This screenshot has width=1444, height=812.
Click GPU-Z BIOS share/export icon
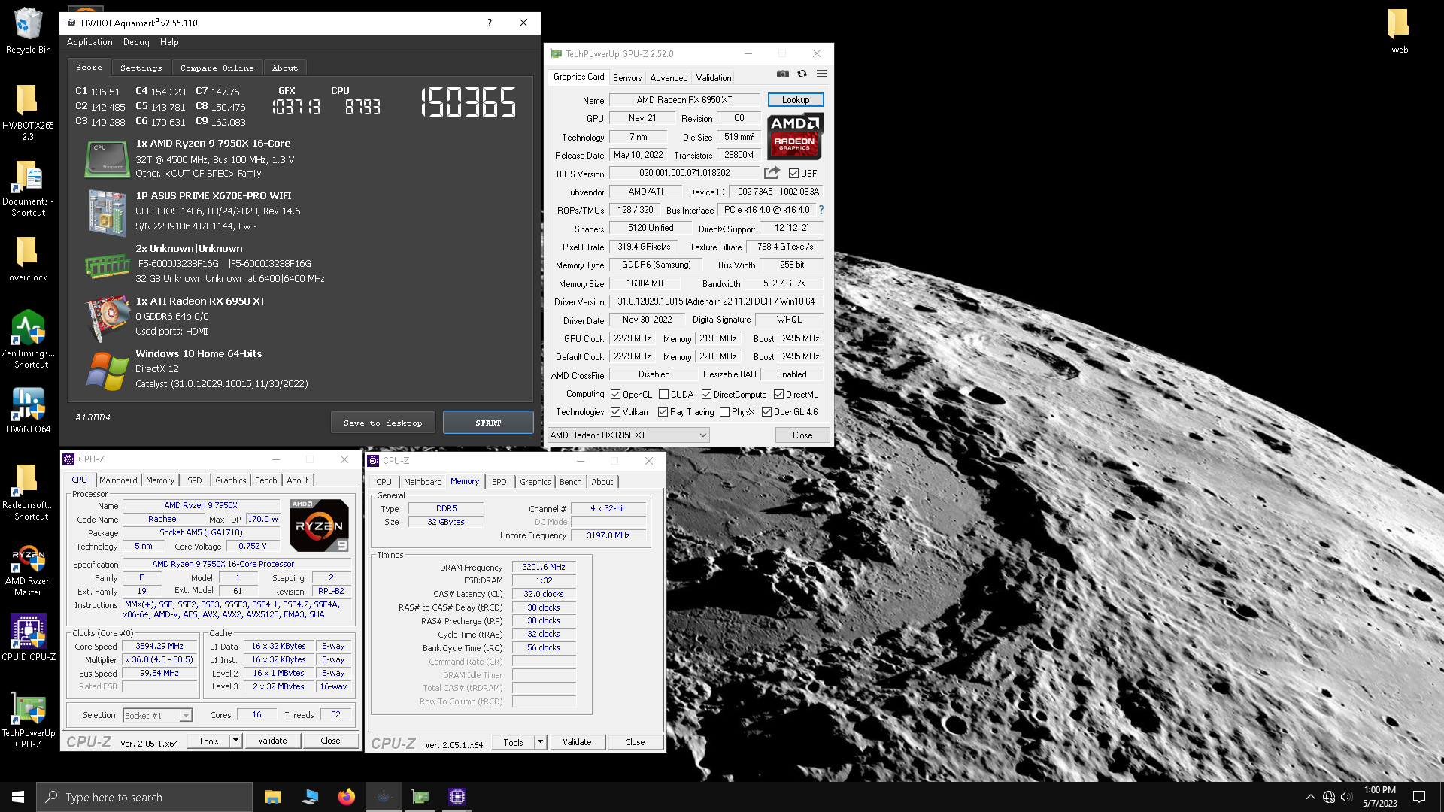pos(772,173)
